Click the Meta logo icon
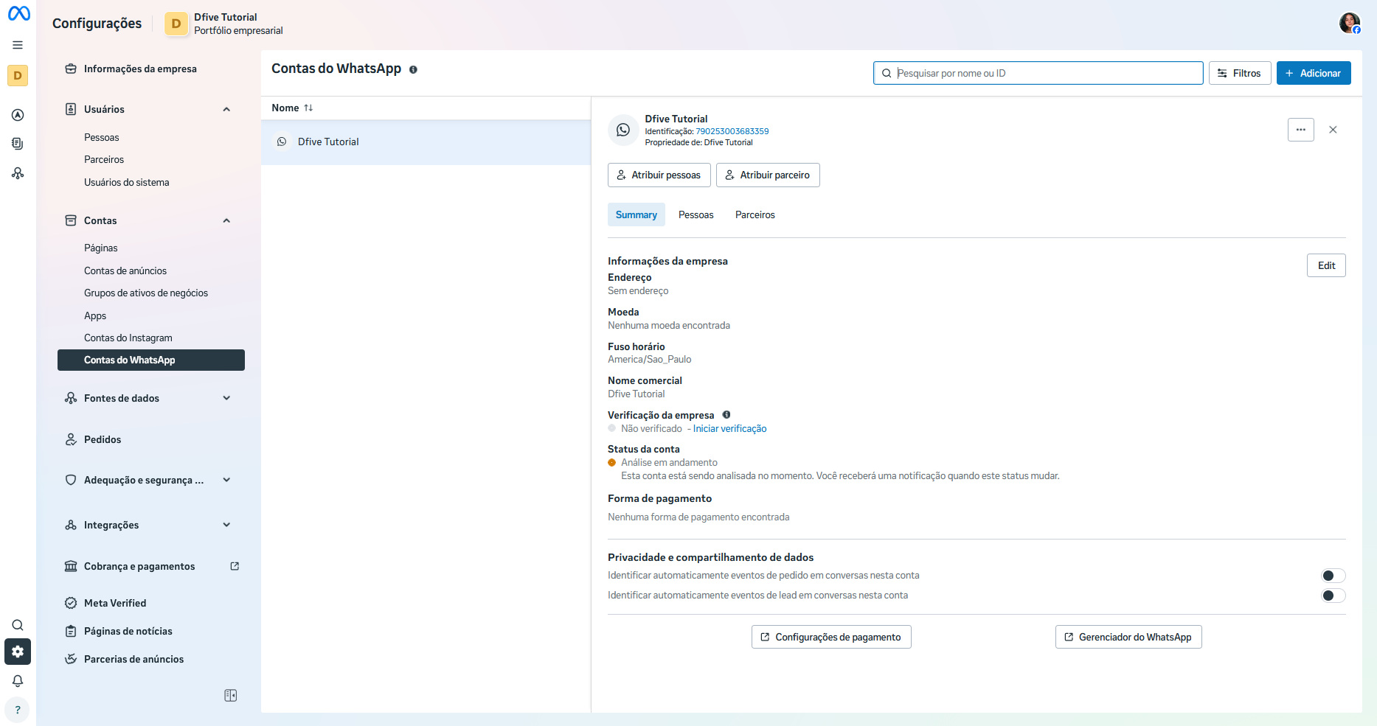Screen dimensions: 1377x726 [18, 13]
